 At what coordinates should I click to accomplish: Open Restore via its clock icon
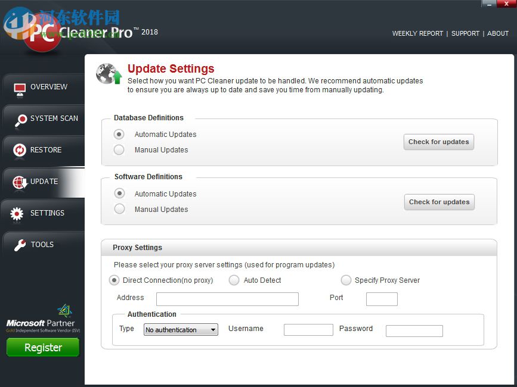18,149
